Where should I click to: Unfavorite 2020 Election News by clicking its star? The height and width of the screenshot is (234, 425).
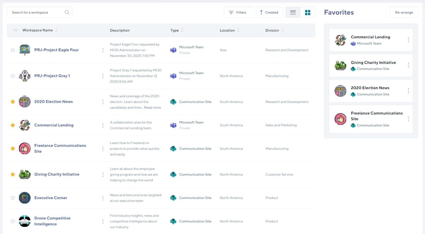pyautogui.click(x=13, y=101)
